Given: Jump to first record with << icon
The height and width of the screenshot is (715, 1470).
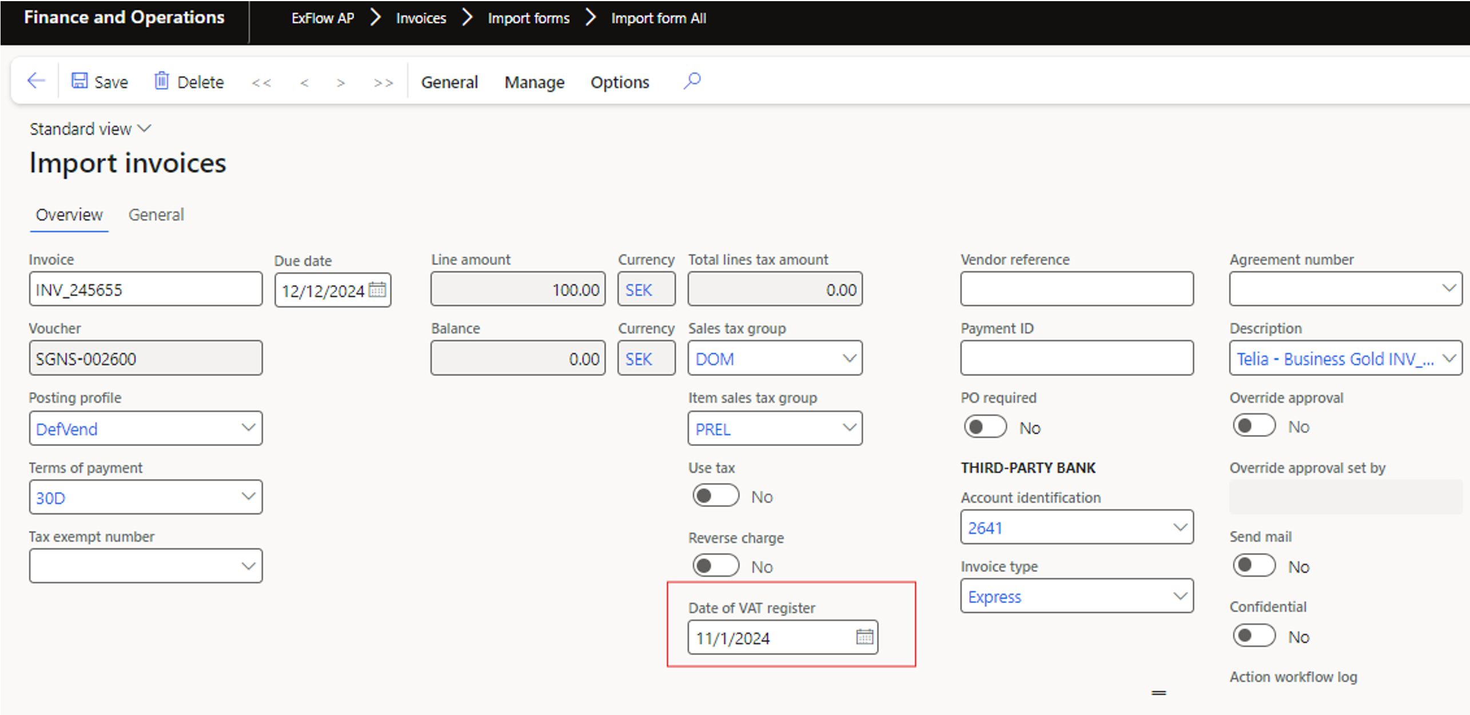Looking at the screenshot, I should [x=261, y=83].
